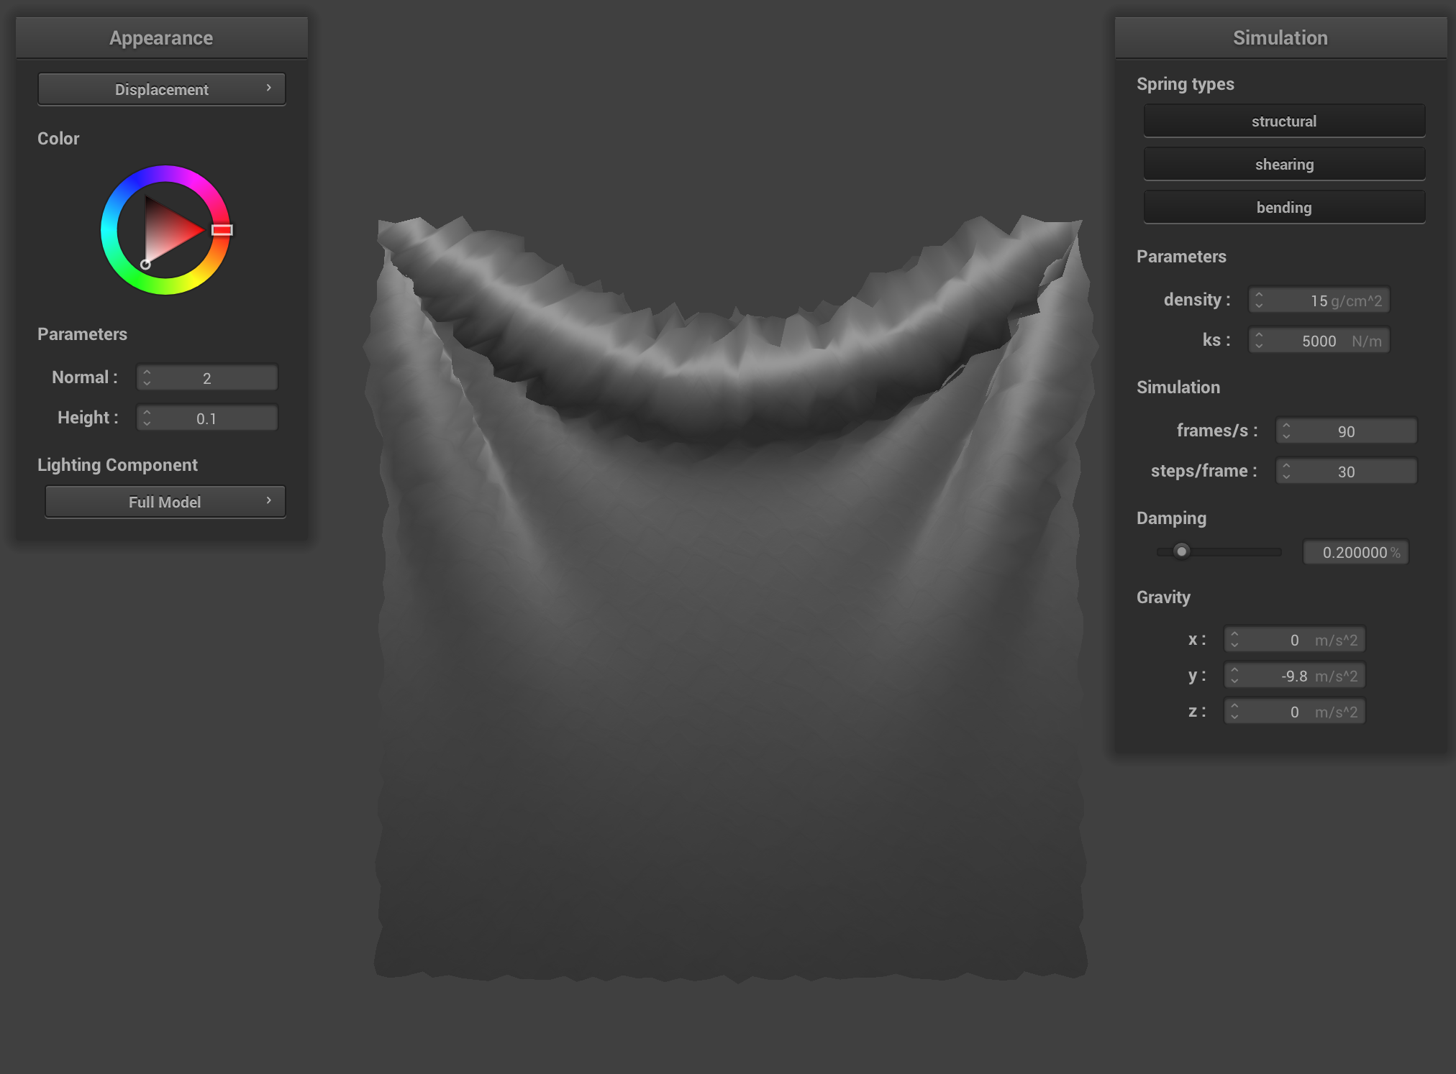Toggle the structural spring type button
Screen dimensions: 1456x1074
[1283, 121]
